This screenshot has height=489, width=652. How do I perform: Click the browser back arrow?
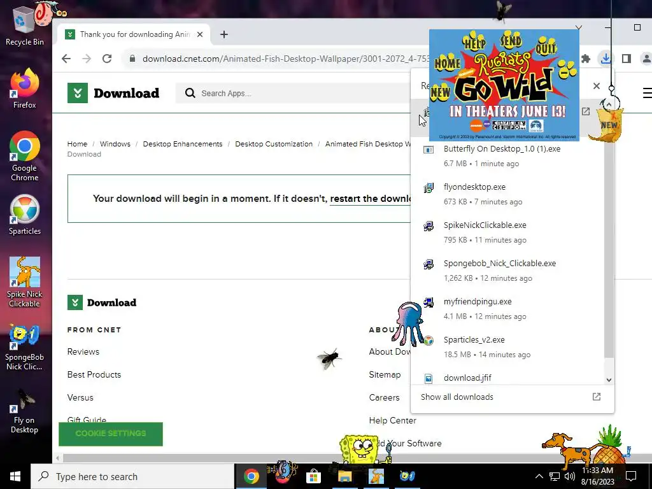[x=66, y=59]
